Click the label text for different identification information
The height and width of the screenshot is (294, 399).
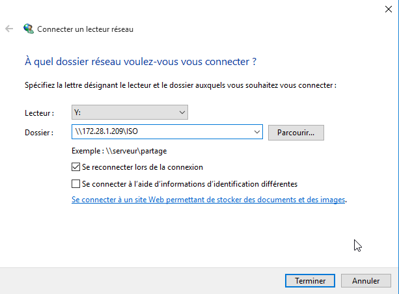(189, 184)
